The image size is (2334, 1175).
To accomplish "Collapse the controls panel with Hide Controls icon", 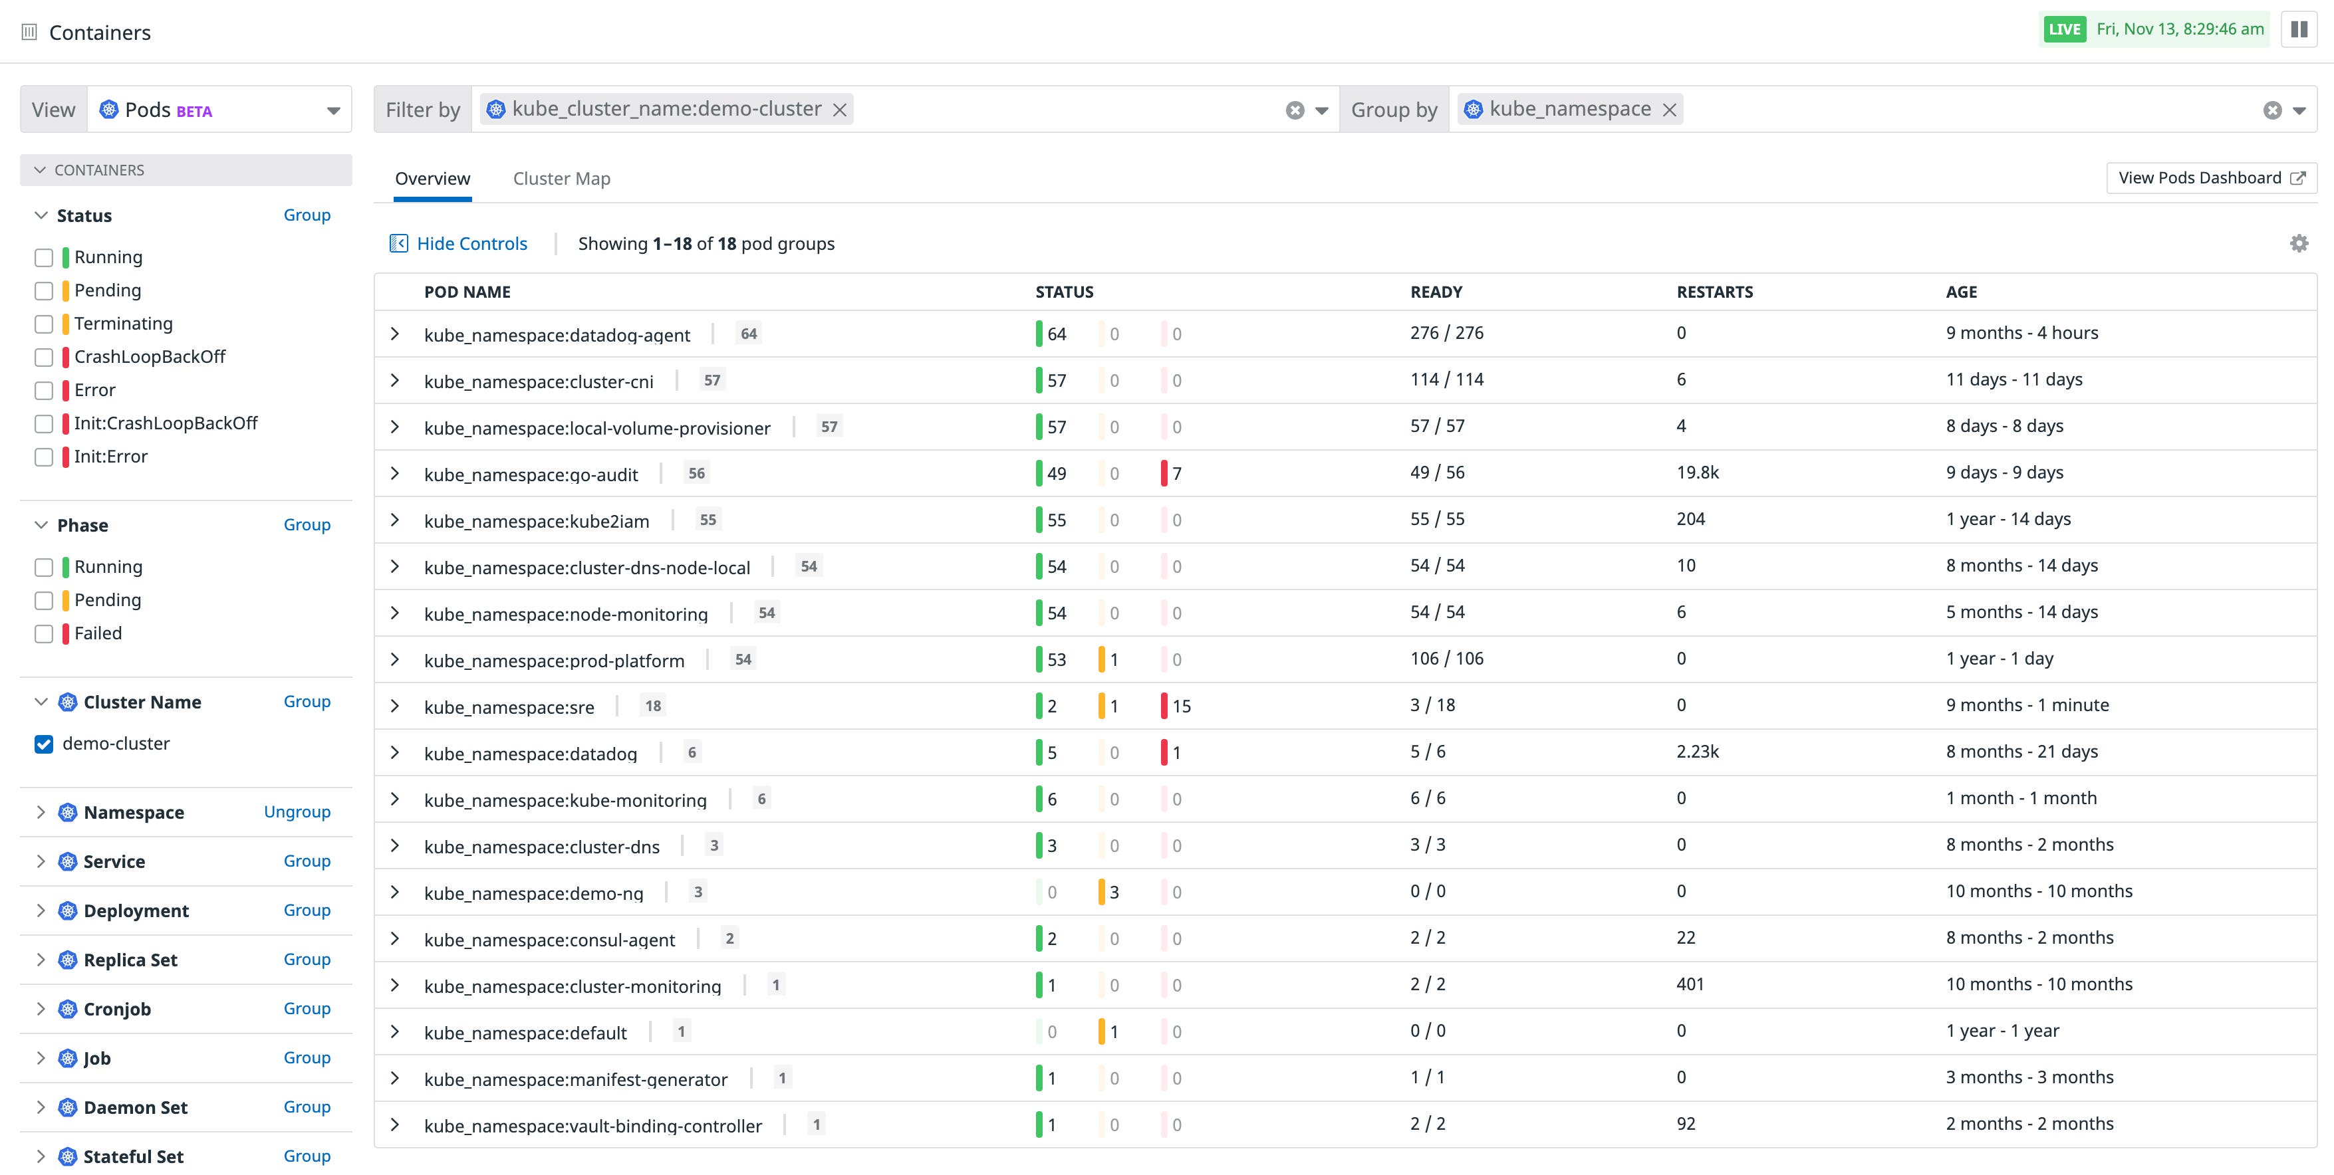I will [x=399, y=243].
